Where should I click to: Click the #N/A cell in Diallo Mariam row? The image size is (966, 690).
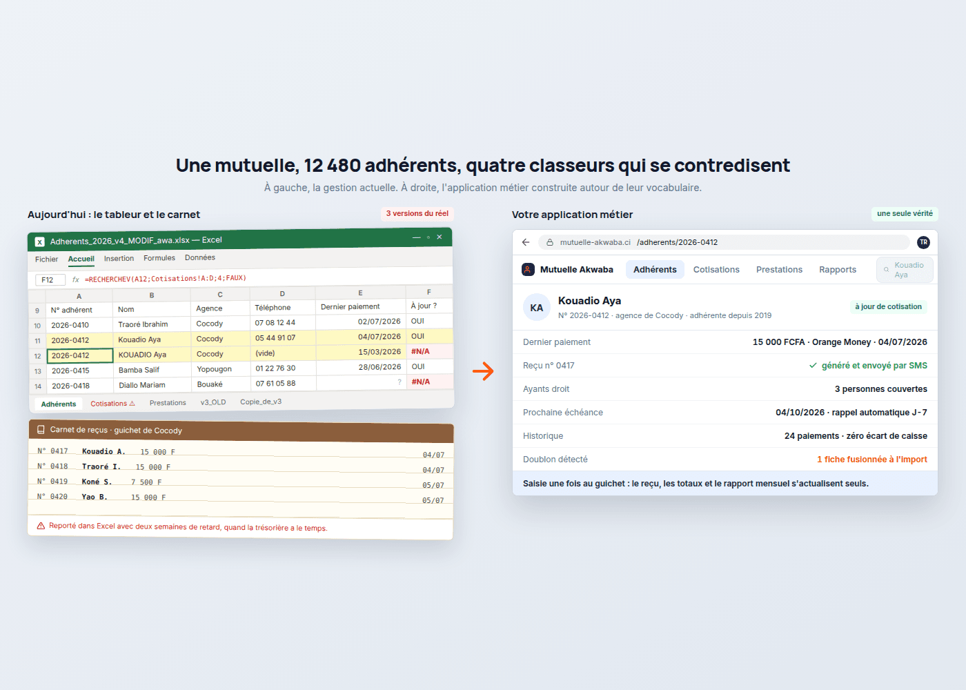pos(429,382)
